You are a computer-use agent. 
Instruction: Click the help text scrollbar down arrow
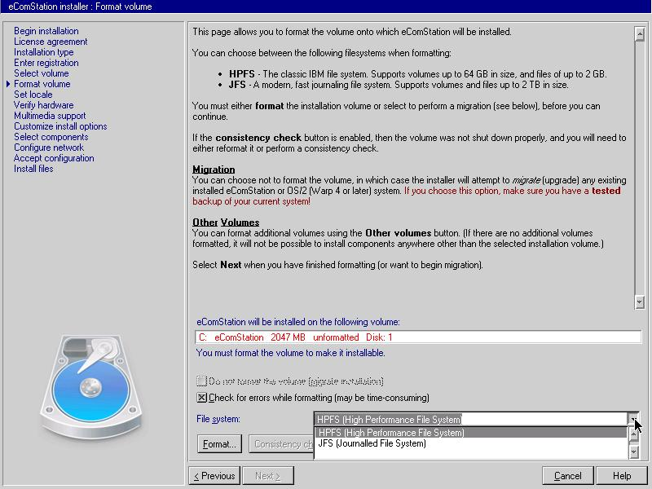click(640, 302)
